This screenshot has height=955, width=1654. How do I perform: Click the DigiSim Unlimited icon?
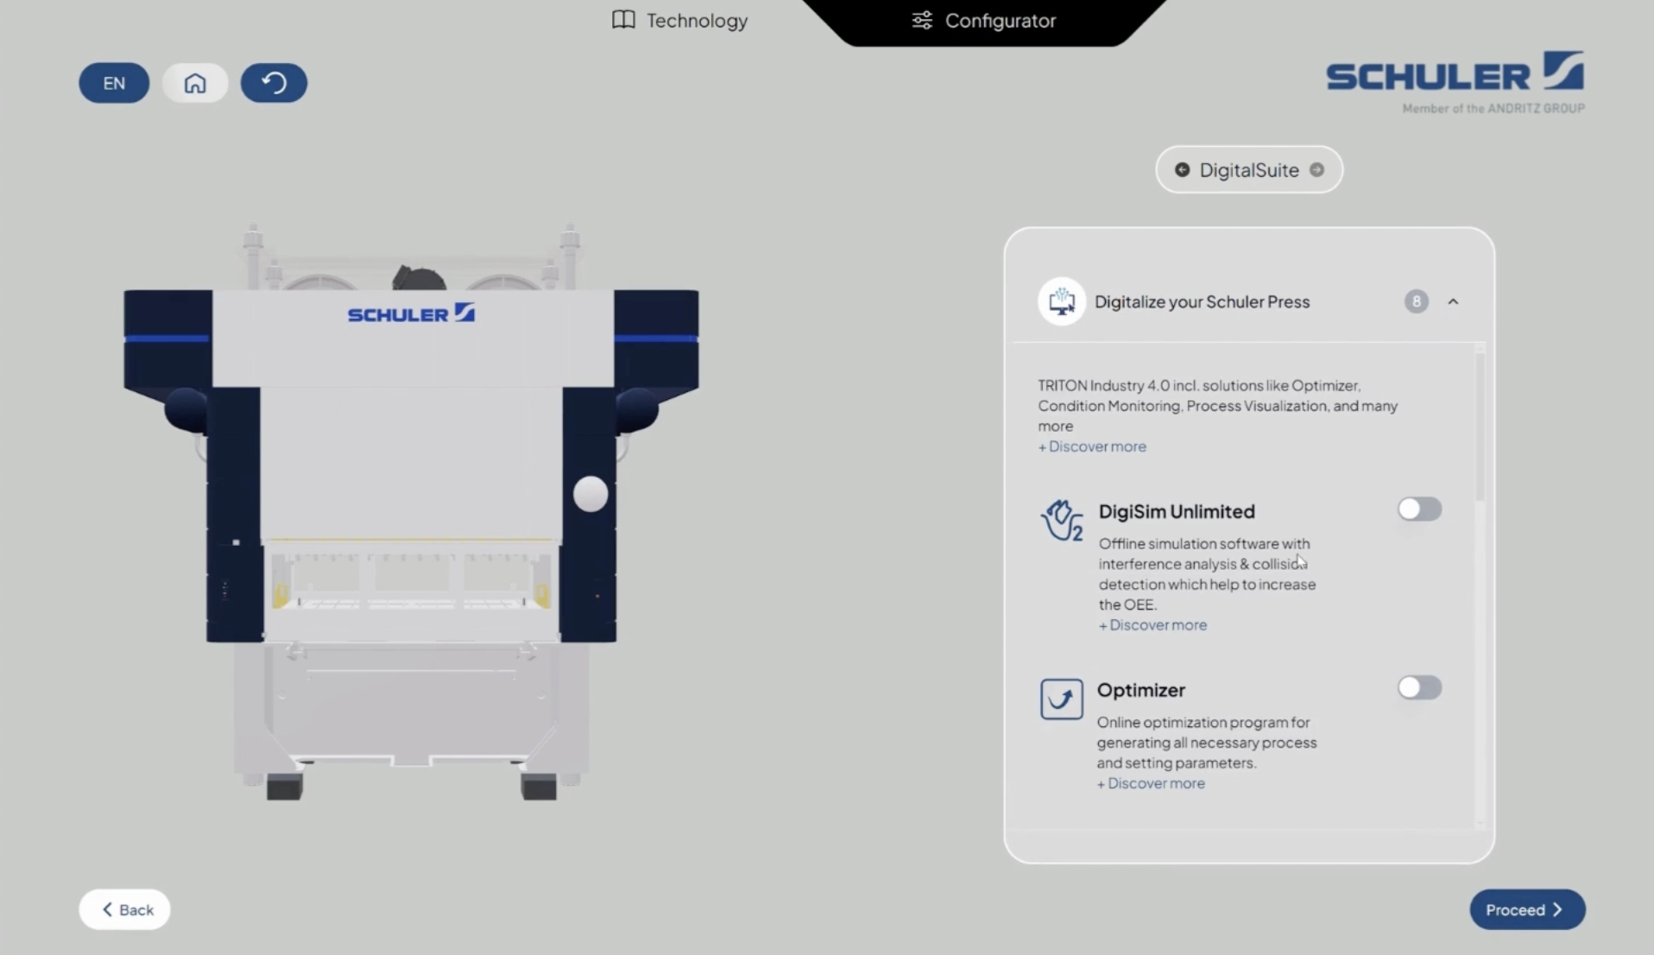pyautogui.click(x=1062, y=521)
